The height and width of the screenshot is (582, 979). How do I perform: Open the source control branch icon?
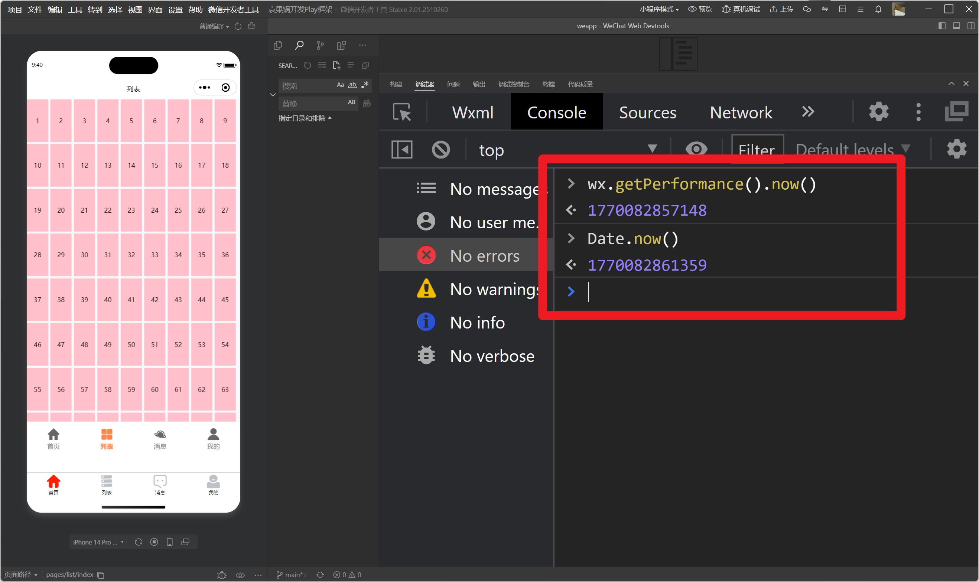click(320, 46)
